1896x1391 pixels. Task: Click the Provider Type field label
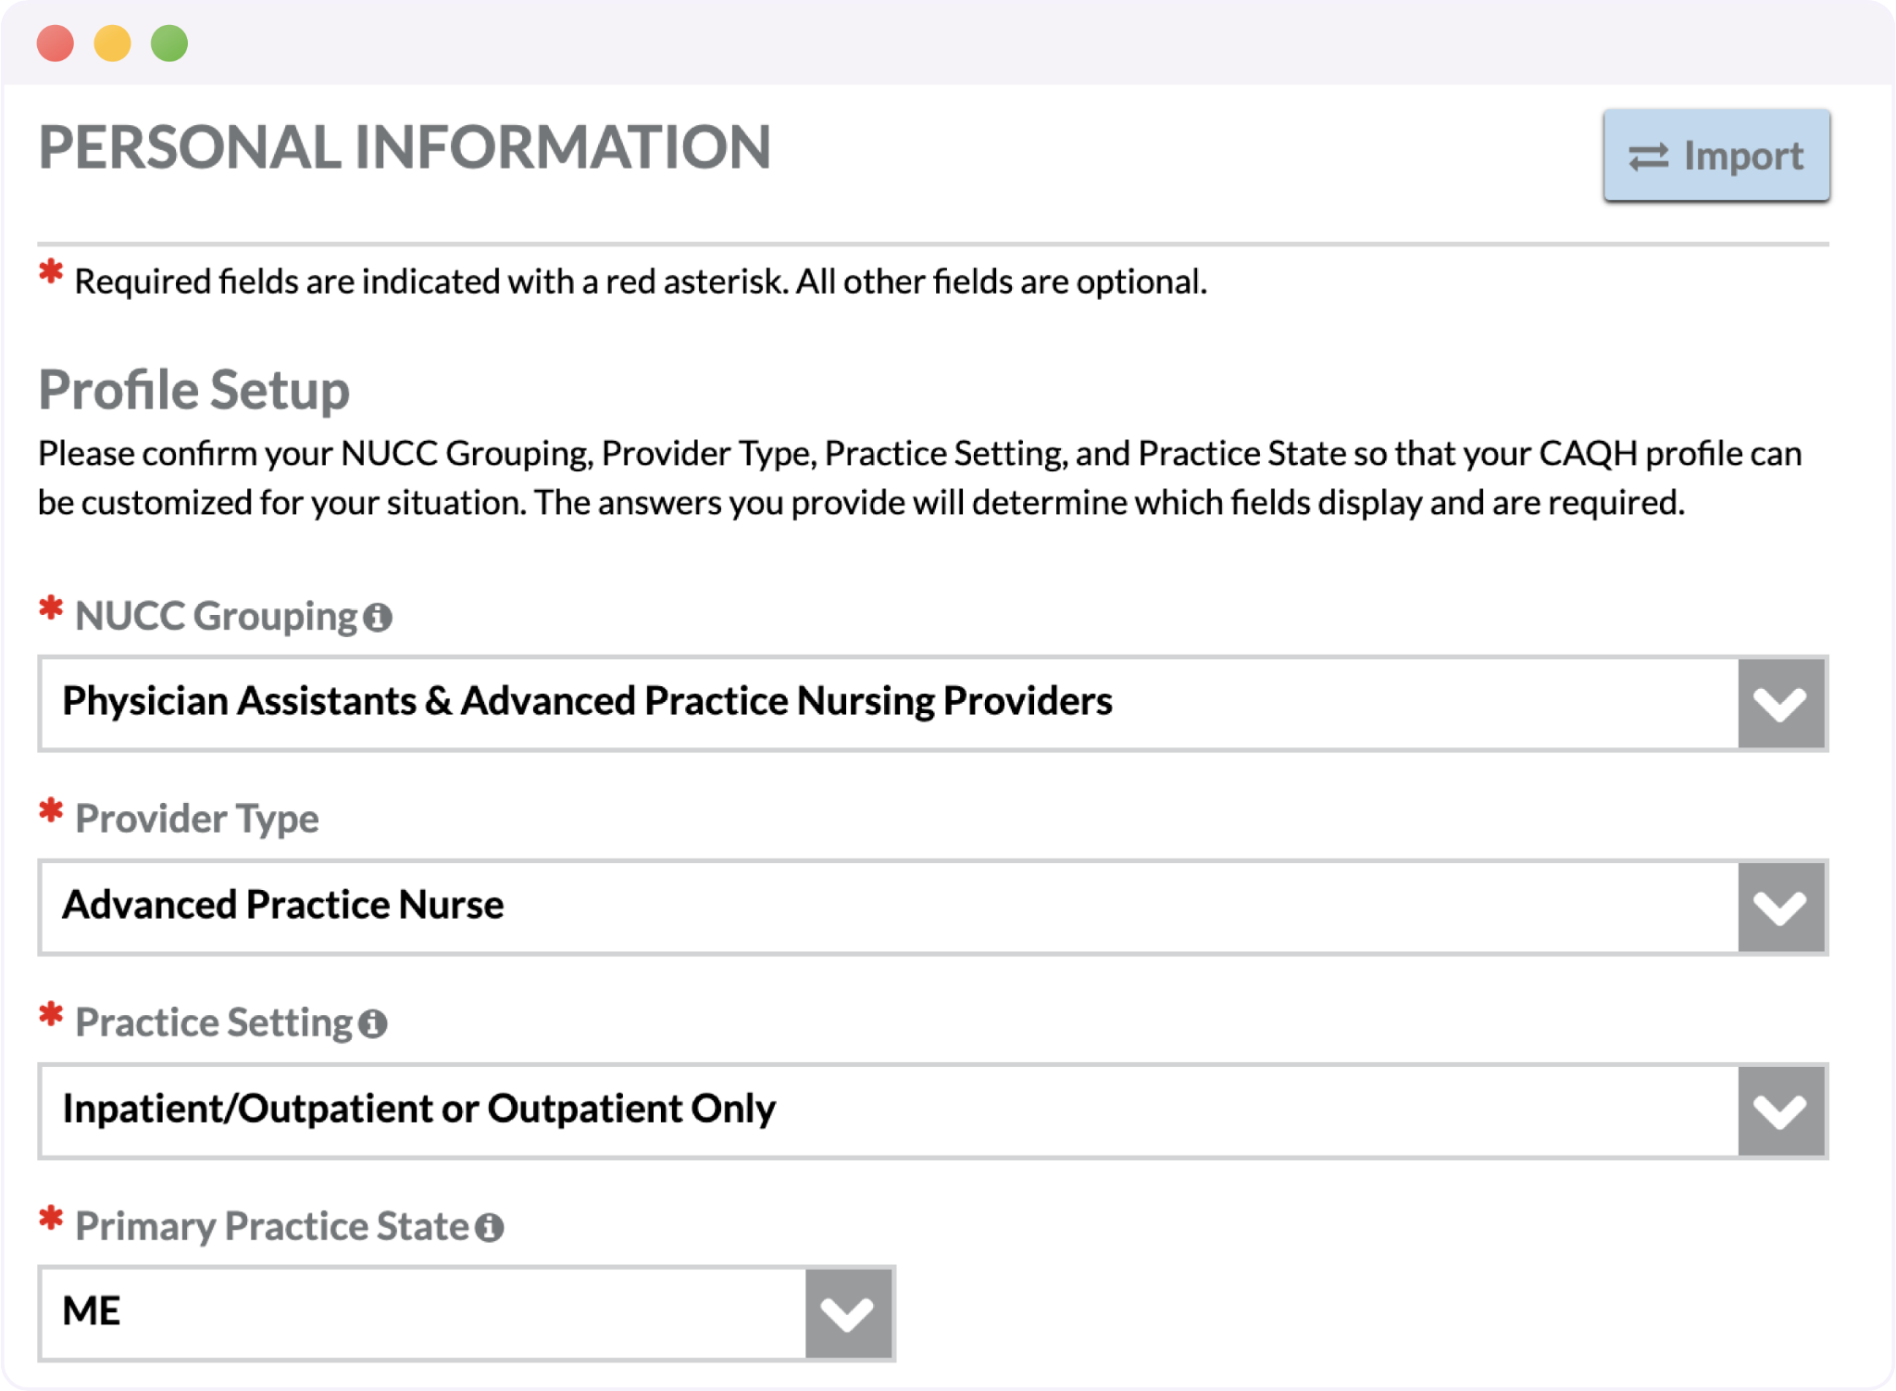196,819
